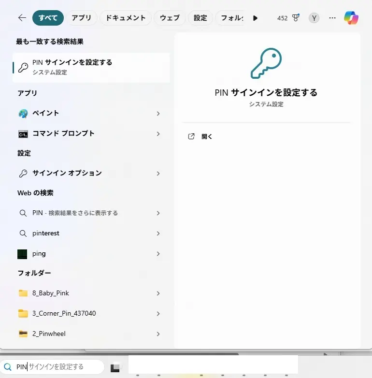Image resolution: width=372 pixels, height=378 pixels.
Task: Click 開く in the preview pane
Action: 207,137
